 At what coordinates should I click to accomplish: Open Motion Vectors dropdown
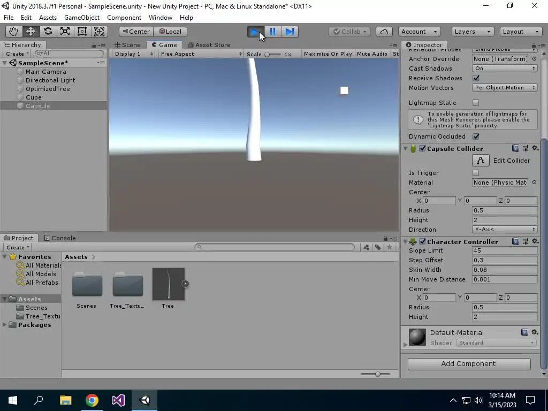pos(505,88)
